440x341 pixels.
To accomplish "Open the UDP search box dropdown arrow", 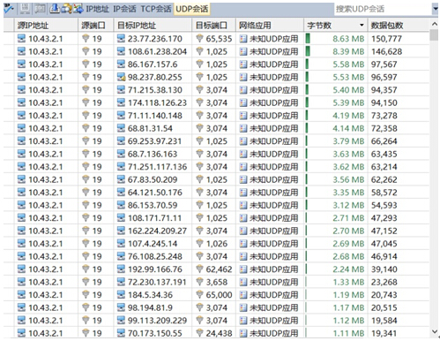I will pyautogui.click(x=436, y=9).
